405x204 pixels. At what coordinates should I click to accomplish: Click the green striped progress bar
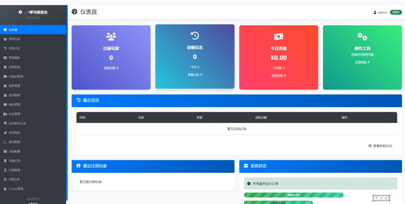point(294,195)
